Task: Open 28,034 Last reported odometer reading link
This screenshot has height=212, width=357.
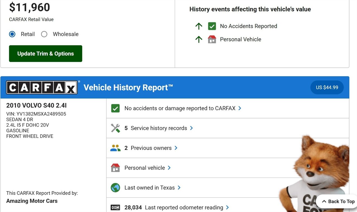Action: coord(177,208)
